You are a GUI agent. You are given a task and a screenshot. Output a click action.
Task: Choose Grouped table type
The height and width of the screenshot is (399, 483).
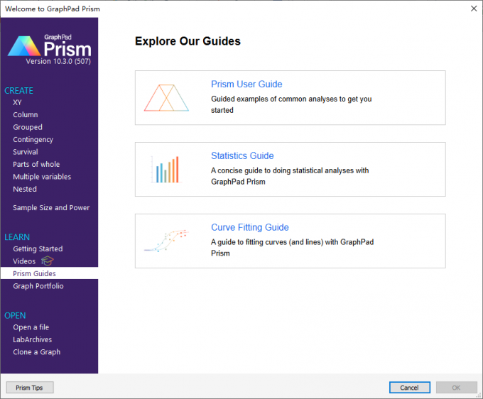point(28,127)
